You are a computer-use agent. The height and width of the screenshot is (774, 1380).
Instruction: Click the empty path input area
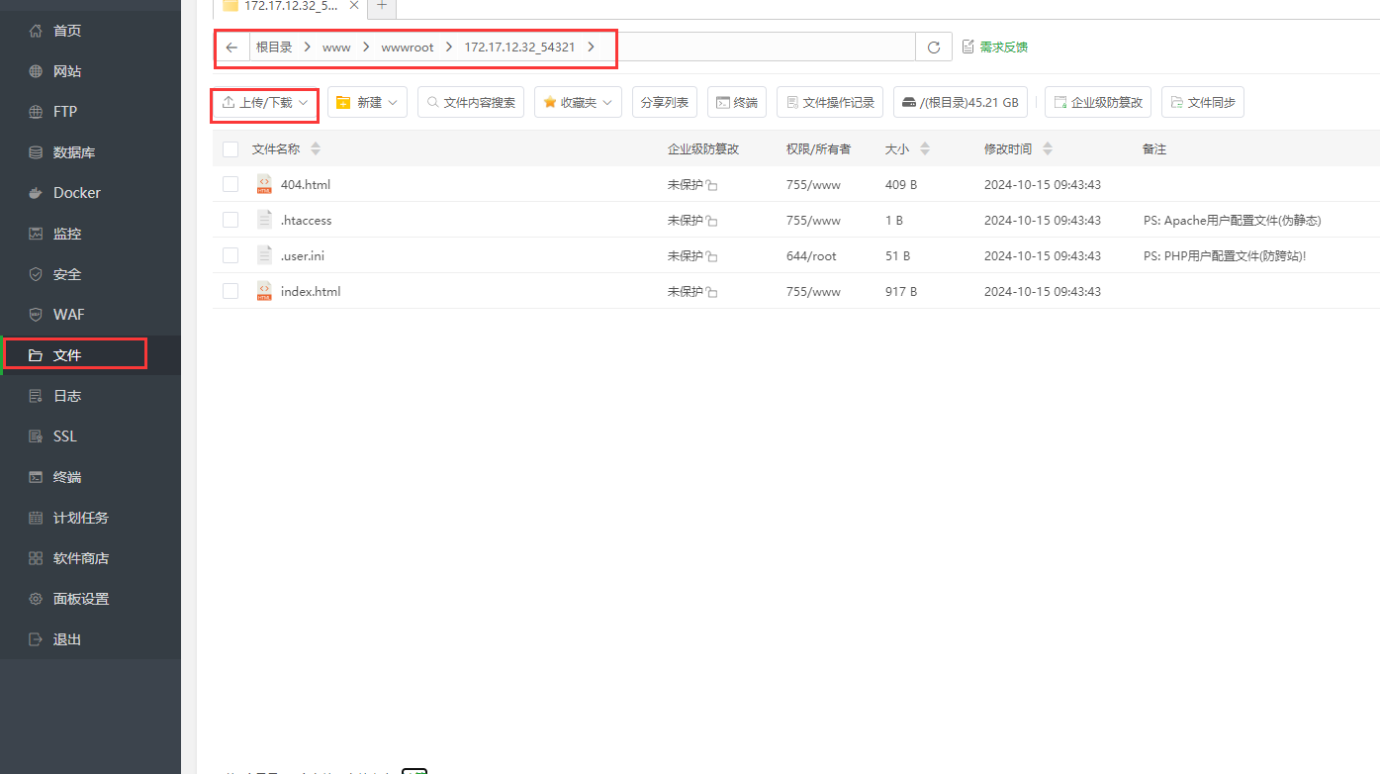coord(757,47)
